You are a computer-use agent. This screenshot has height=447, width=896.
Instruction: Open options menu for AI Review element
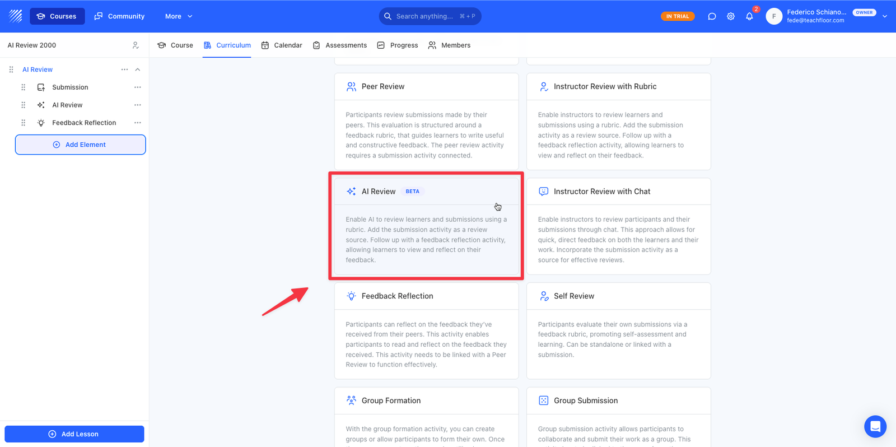point(138,105)
